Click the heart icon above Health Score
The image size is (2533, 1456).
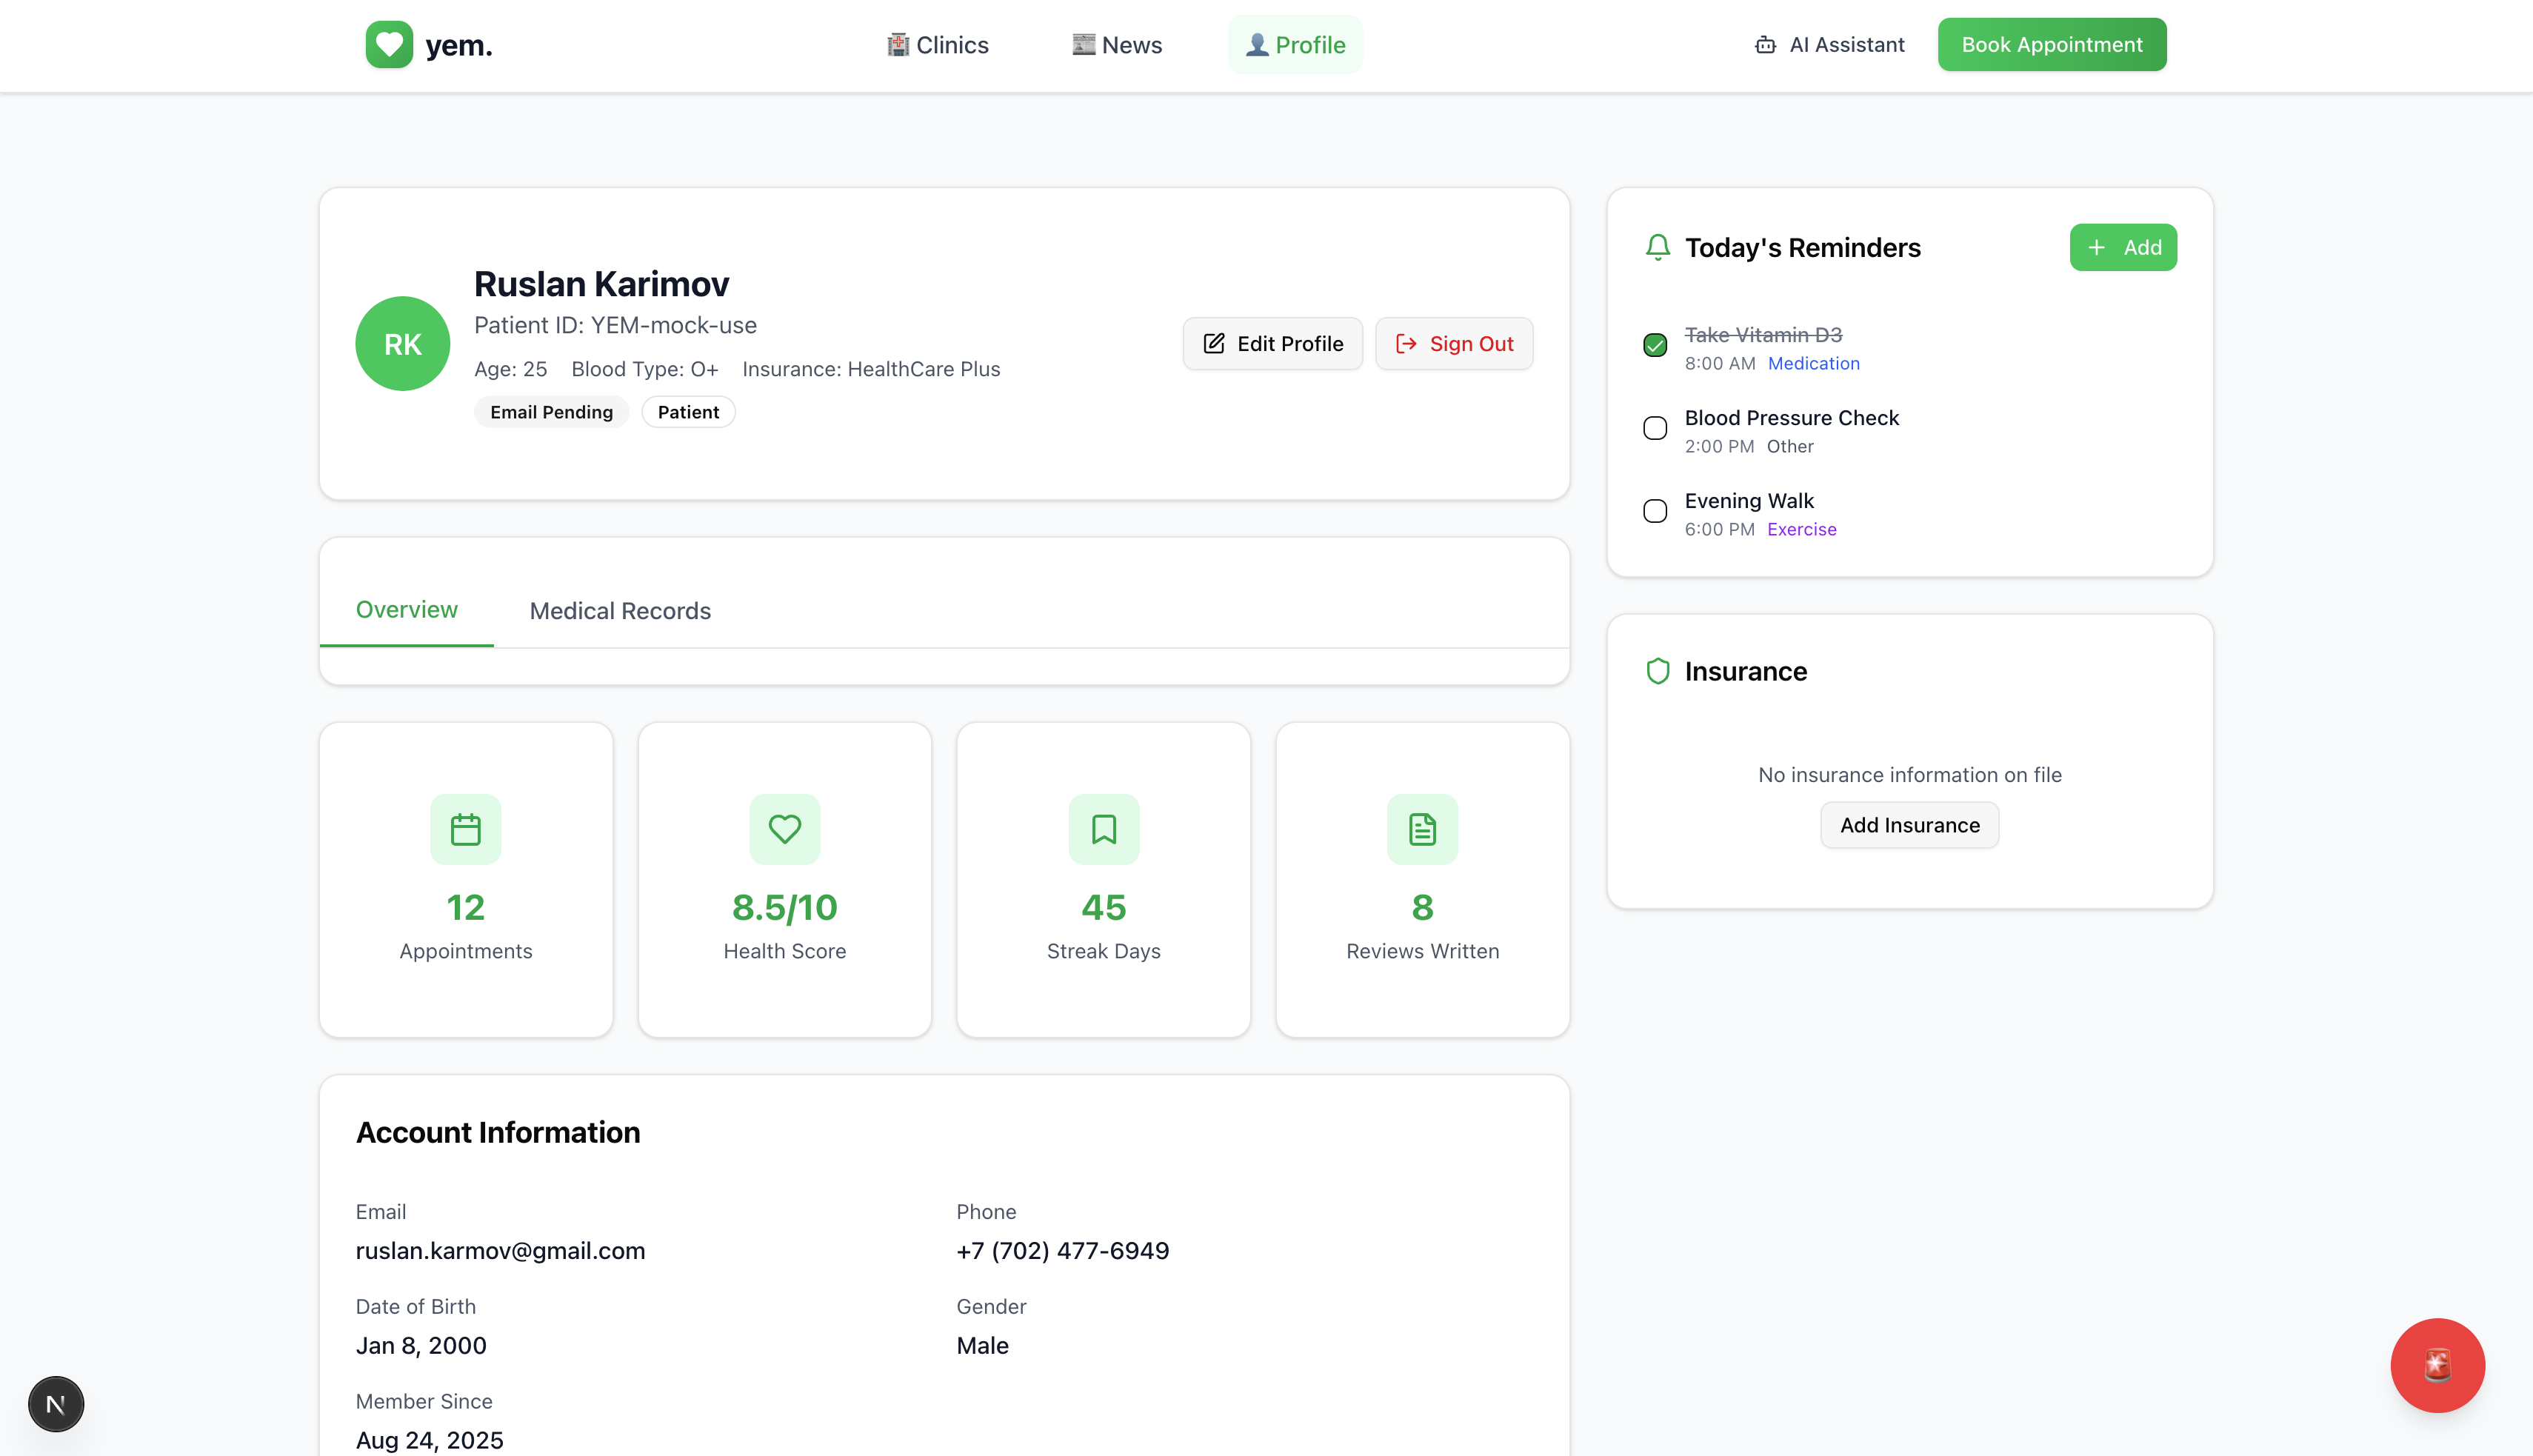click(x=784, y=829)
